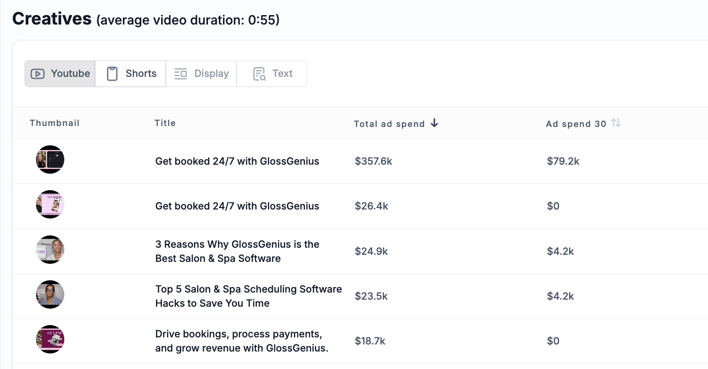
Task: Click the average video duration 0:55 text
Action: pyautogui.click(x=188, y=20)
